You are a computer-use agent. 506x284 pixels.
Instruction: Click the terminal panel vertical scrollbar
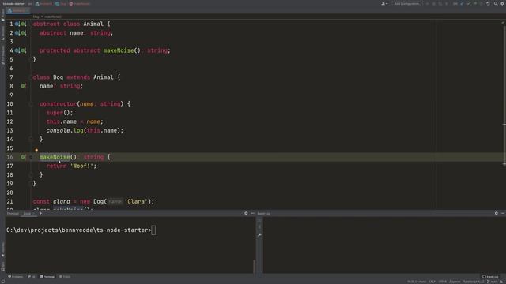[255, 266]
